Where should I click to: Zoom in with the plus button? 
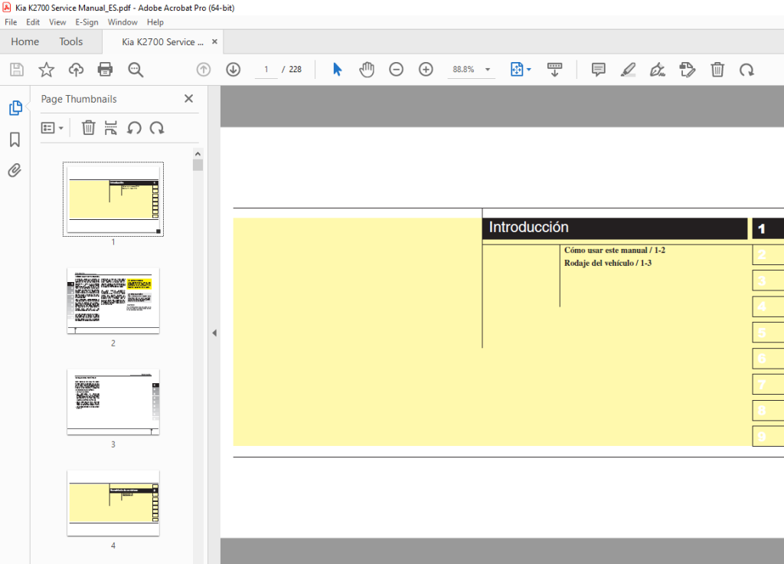coord(426,70)
